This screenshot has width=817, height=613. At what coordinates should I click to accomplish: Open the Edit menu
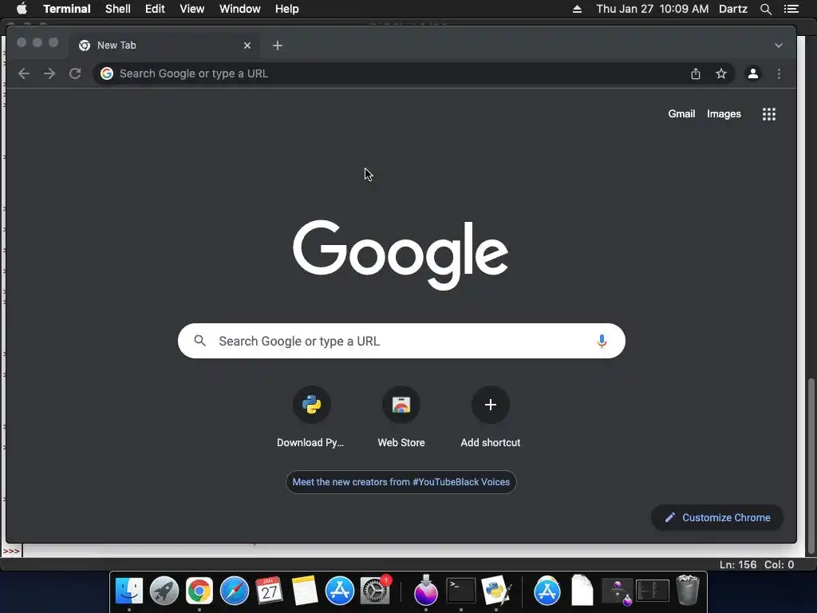pyautogui.click(x=155, y=9)
